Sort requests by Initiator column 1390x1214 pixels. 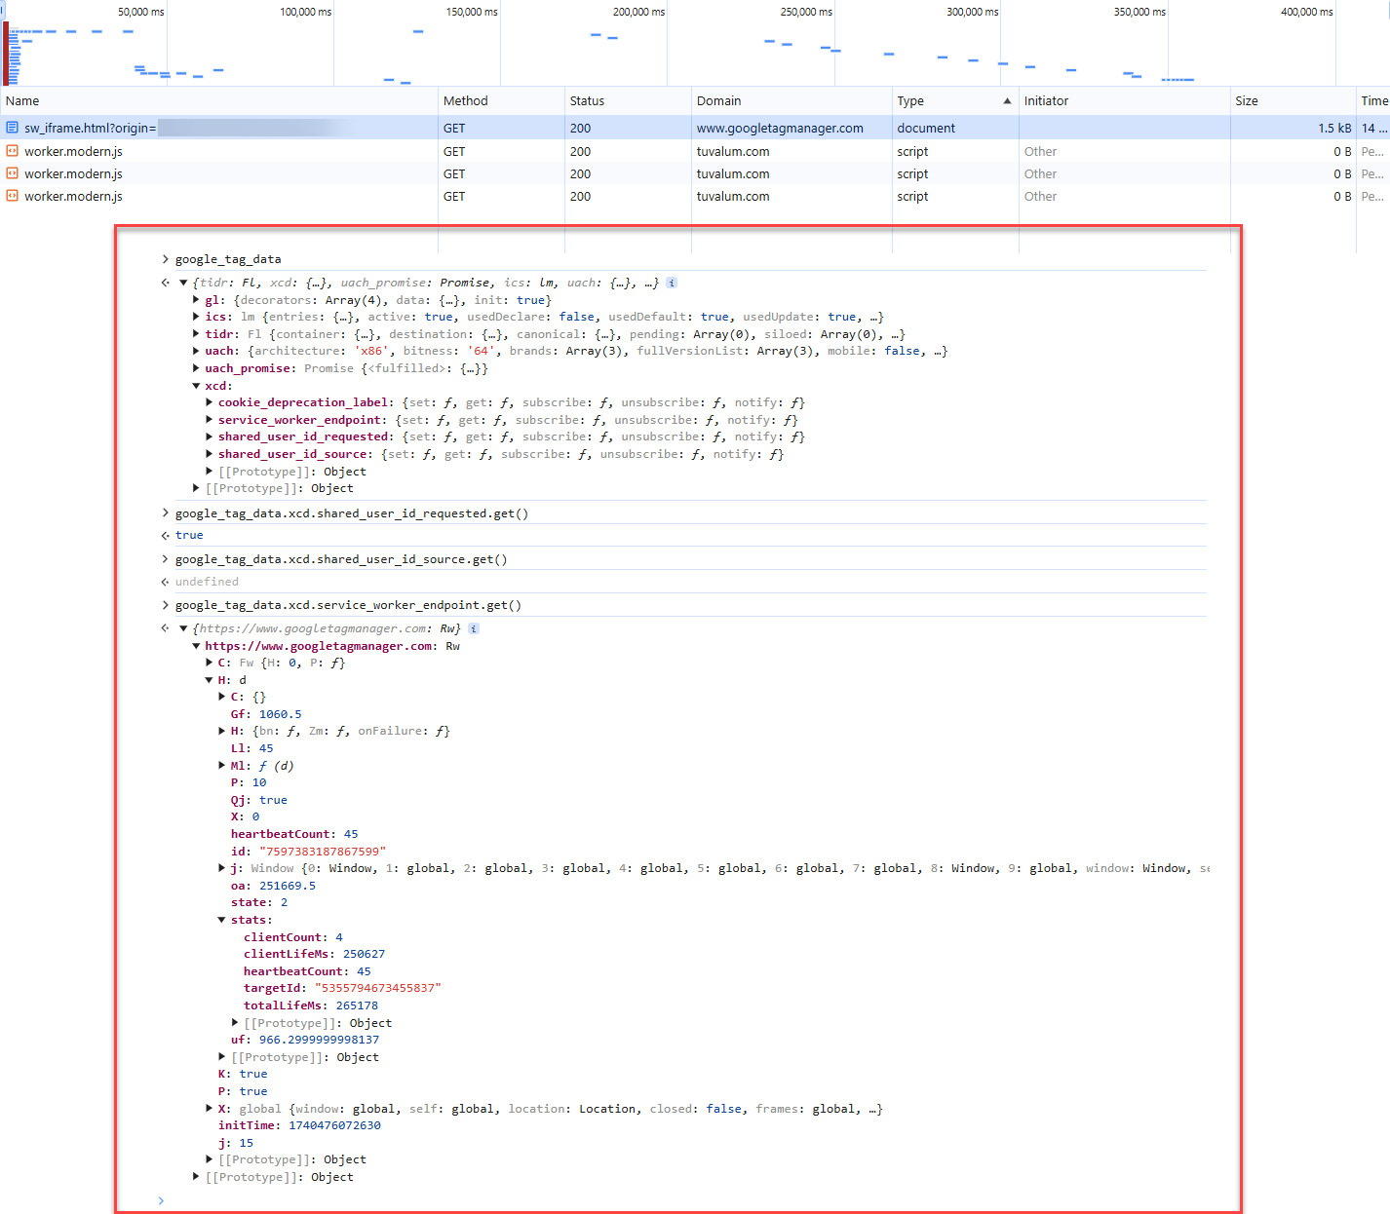(x=1124, y=100)
